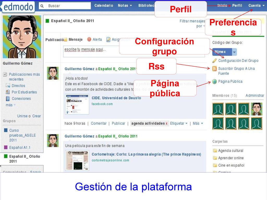The width and height of the screenshot is (267, 200).
Task: Click green square of Español II_ Otoño sidebar
Action: [x=6, y=156]
